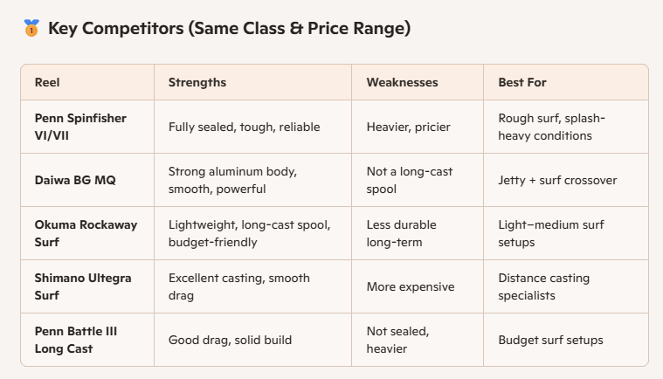
Task: Select the "Less durable long-term" weakness cell
Action: tap(401, 233)
